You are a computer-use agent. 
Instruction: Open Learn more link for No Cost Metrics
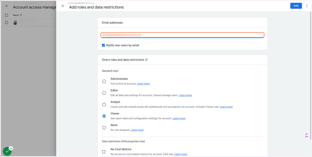[x=181, y=154]
